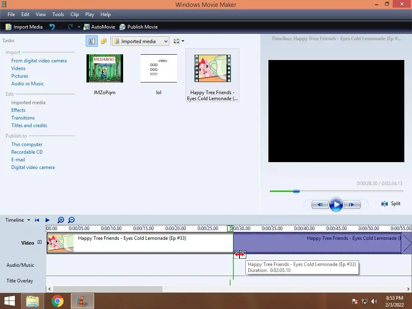Open the Help menu
Viewport: 412px width, 309px height.
106,14
